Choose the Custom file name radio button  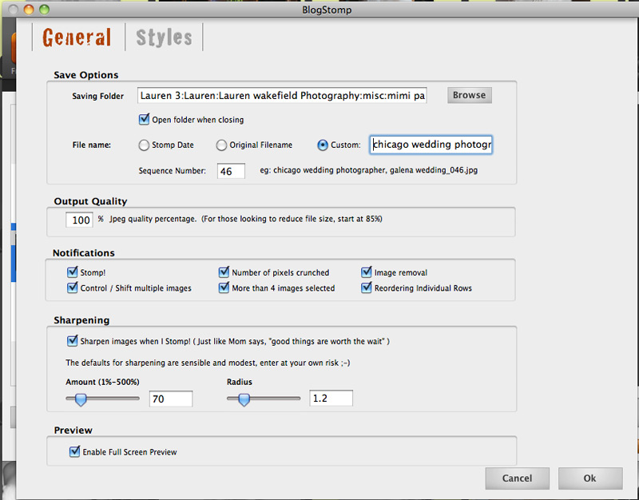(323, 145)
